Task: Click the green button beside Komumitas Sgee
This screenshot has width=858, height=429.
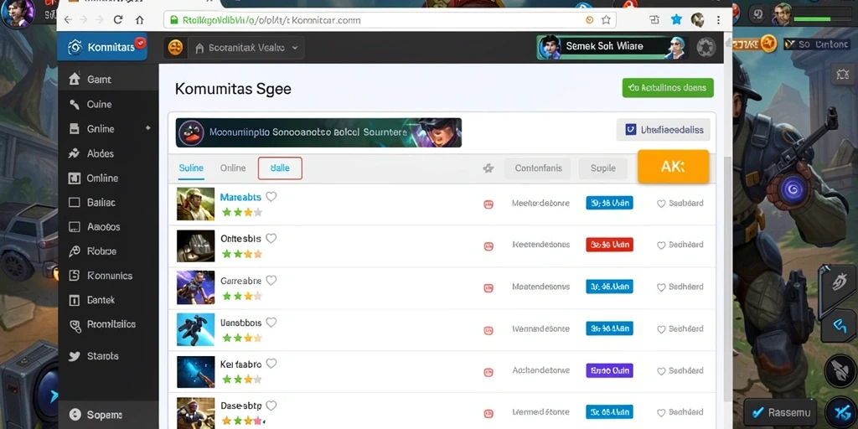Action: coord(668,87)
